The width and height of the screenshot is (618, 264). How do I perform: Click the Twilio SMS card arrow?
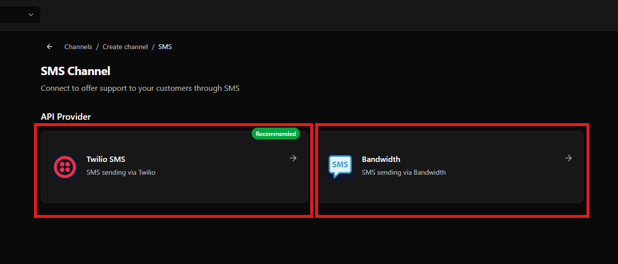click(x=293, y=158)
